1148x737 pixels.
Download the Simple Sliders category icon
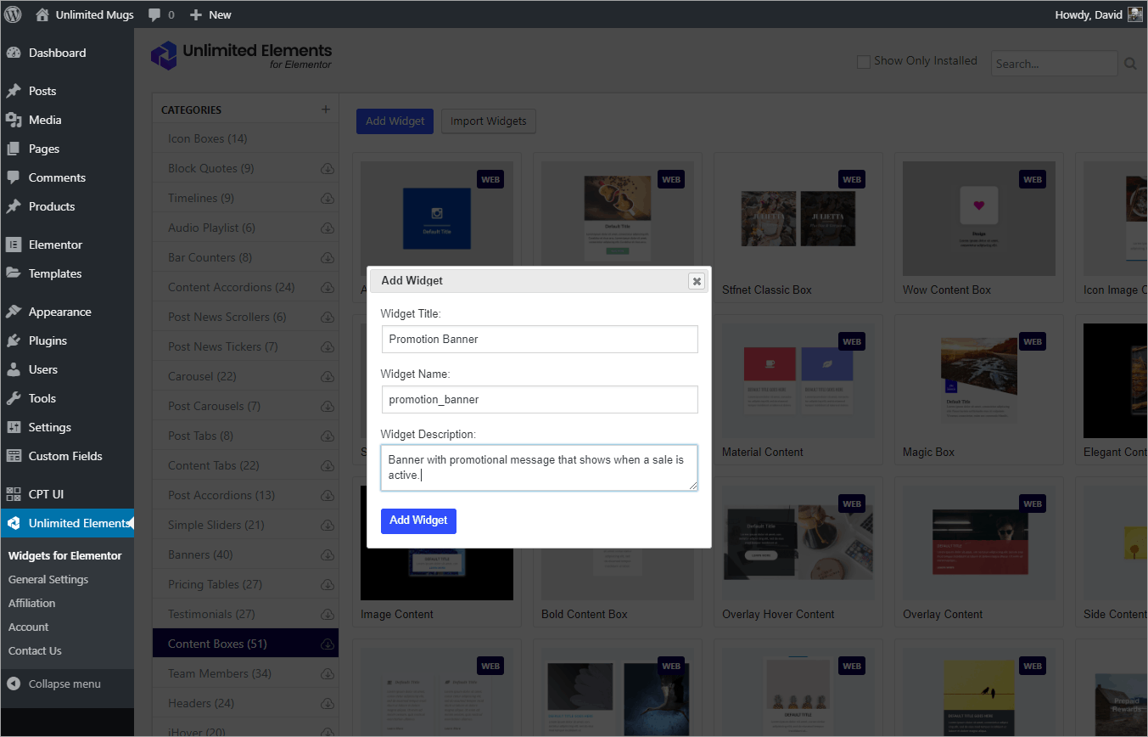click(x=327, y=526)
